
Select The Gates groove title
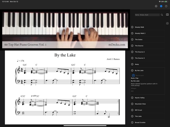[x=139, y=40]
